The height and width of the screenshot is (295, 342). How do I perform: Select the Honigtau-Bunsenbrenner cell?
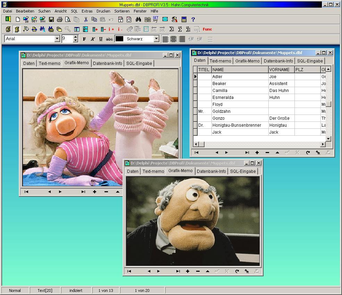240,125
